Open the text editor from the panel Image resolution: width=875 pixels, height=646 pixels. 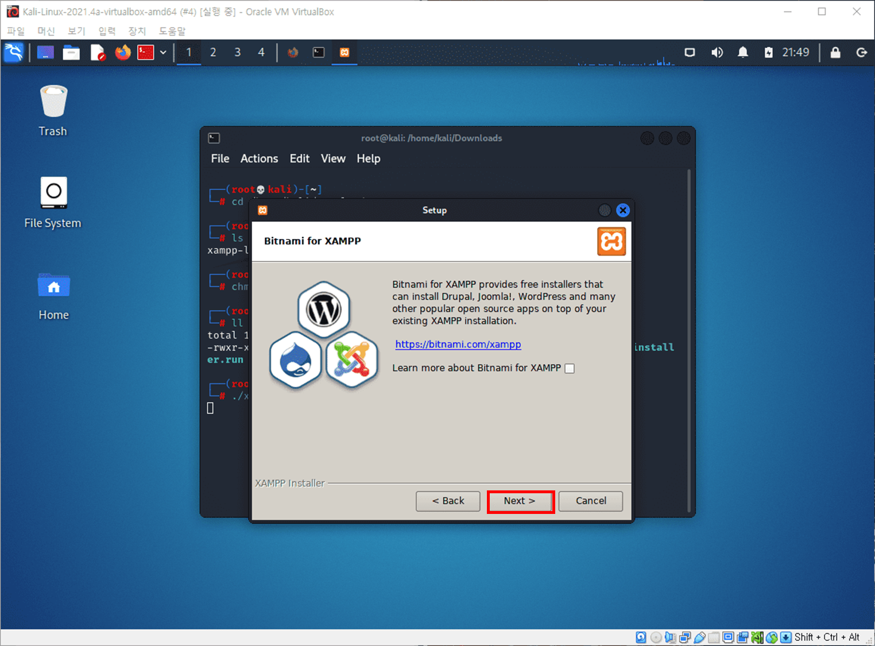pos(98,52)
